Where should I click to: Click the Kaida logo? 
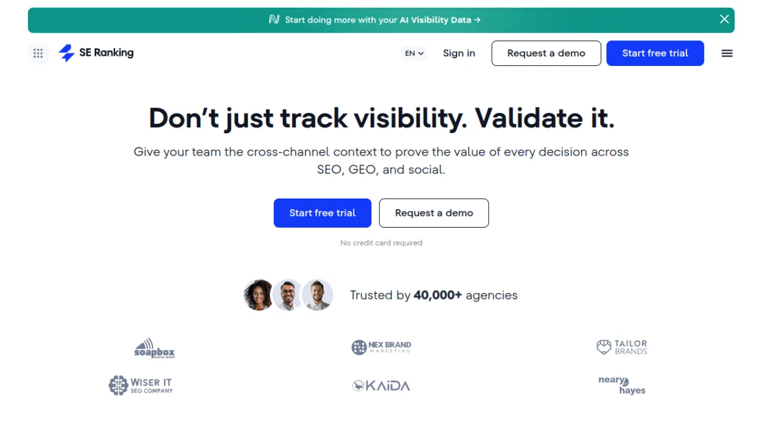[x=381, y=386]
